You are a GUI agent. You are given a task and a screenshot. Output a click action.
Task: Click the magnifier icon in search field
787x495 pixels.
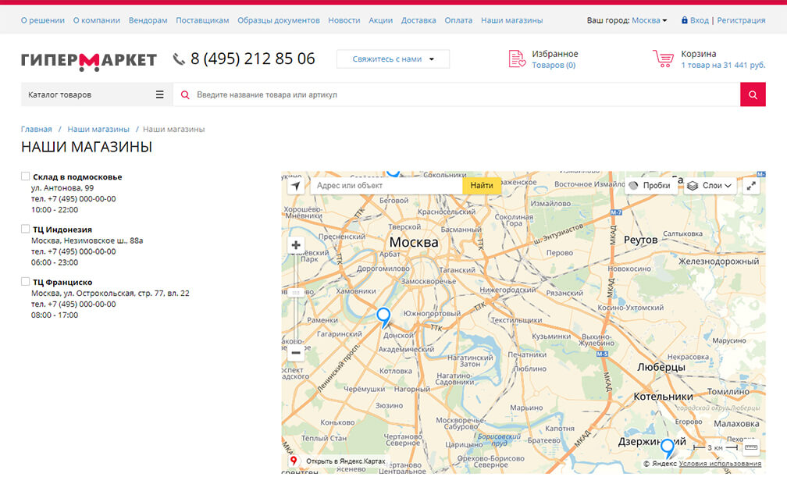tap(185, 94)
